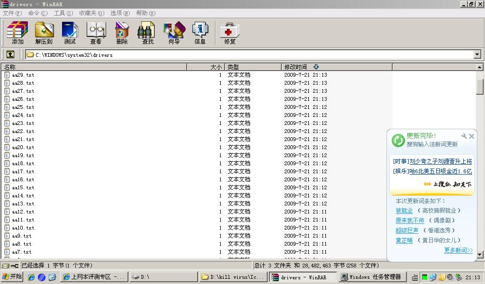Sort by Modified time (修改时间) column header
Viewport: 485px width, 284px height.
click(x=337, y=67)
